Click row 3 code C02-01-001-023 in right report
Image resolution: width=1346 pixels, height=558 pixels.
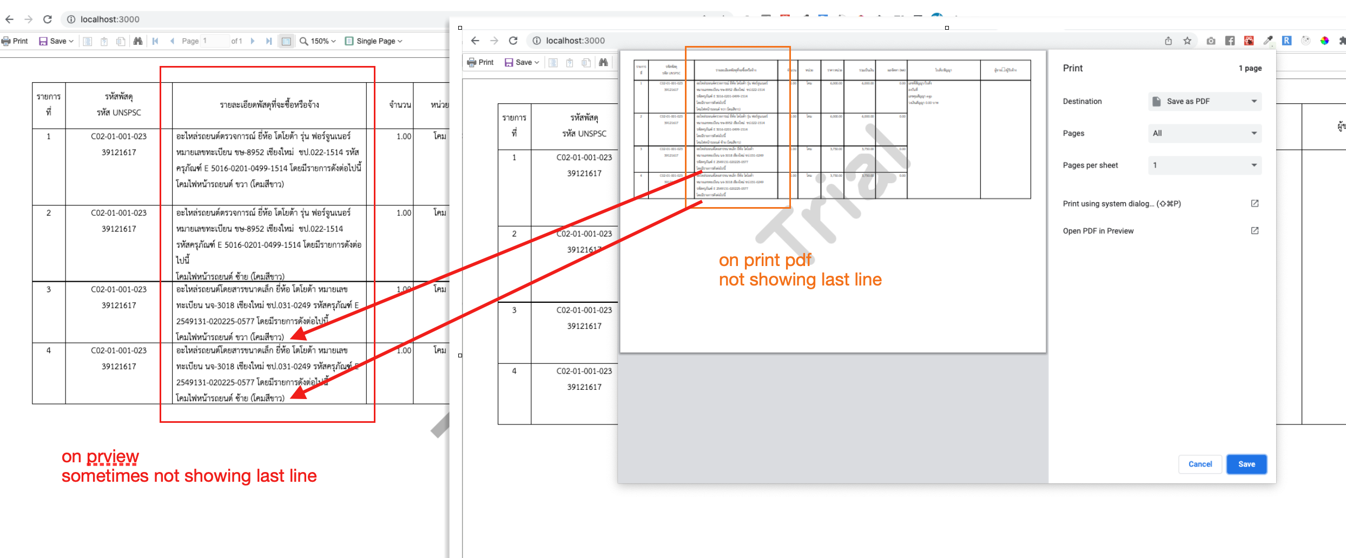click(x=584, y=310)
